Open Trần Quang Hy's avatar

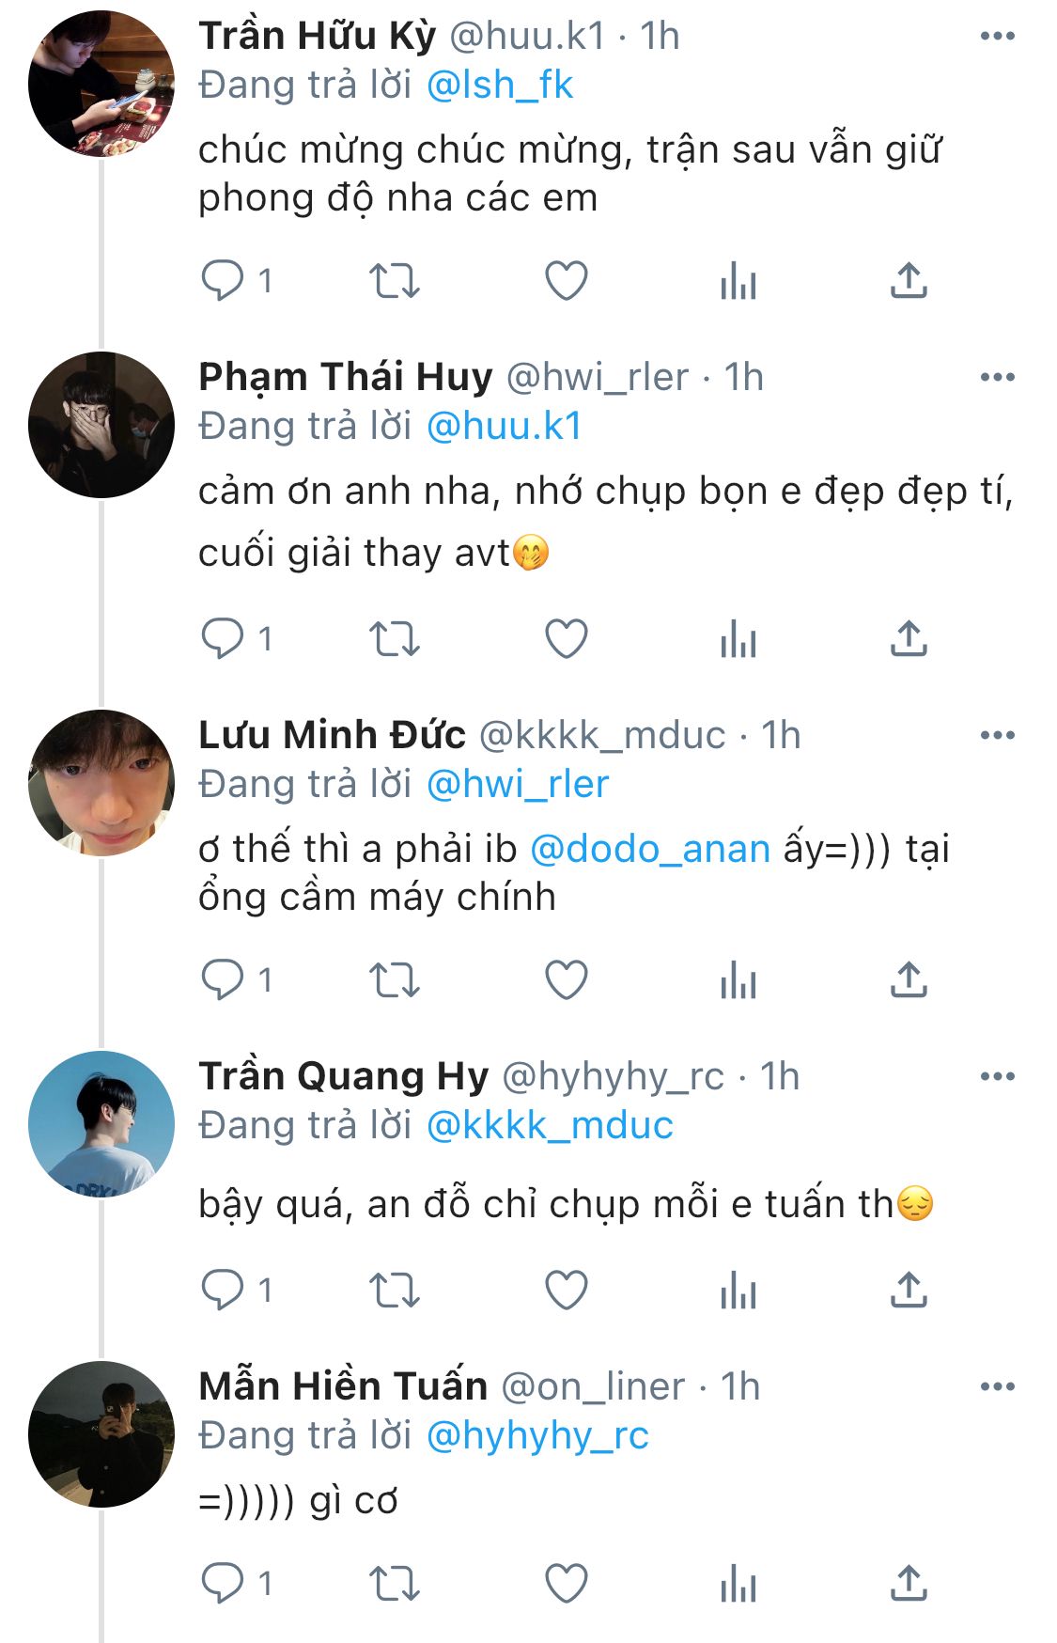(101, 1124)
